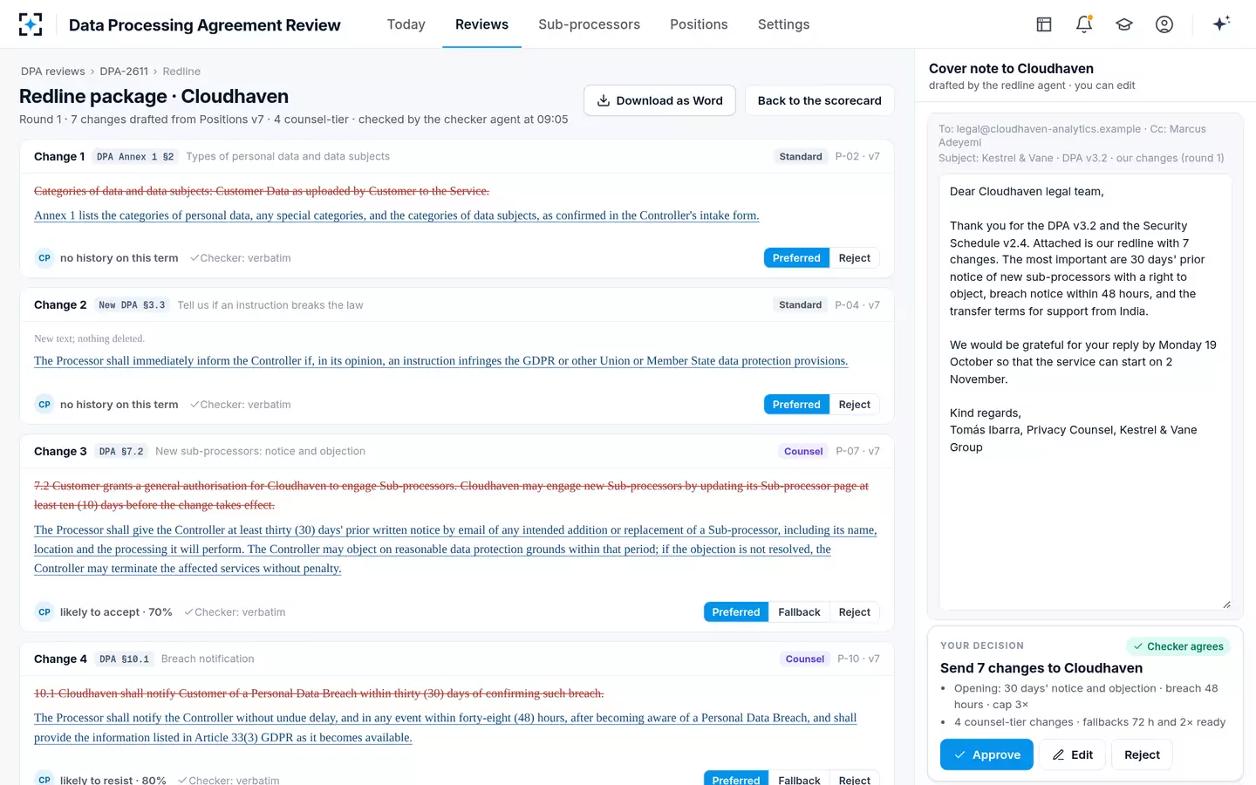
Task: Open the AI sparkle assistant icon
Action: coord(1221,24)
